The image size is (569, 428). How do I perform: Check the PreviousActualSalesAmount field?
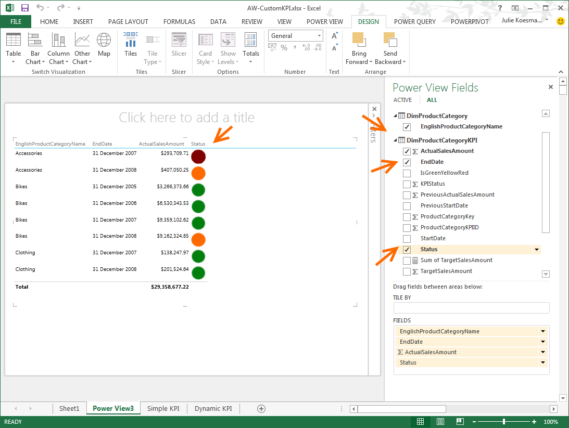point(407,195)
